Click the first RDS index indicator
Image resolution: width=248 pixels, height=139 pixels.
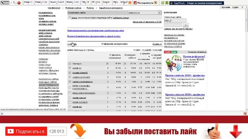28,2
